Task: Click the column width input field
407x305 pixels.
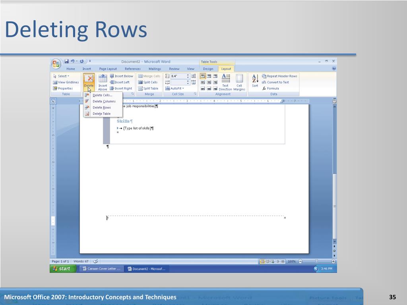Action: pos(178,82)
